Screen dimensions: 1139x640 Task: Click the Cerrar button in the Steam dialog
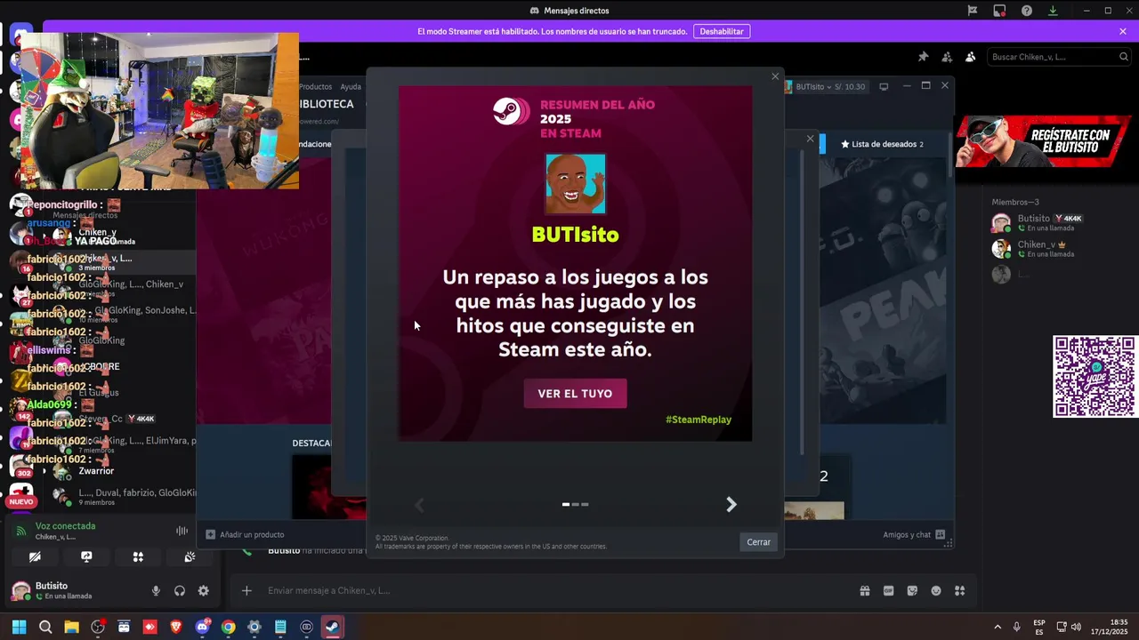pyautogui.click(x=759, y=542)
